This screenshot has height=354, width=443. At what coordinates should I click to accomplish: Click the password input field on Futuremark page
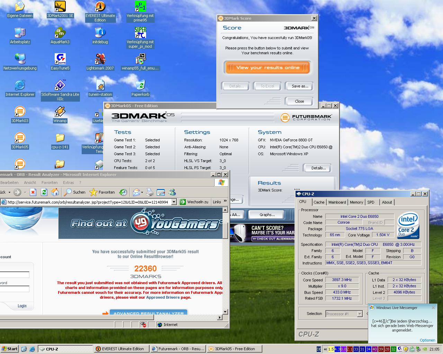(15, 289)
